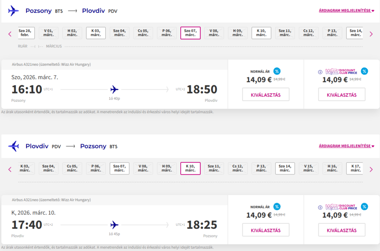
Task: Choose Szo 14, márc. in return dates
Action: click(285, 168)
